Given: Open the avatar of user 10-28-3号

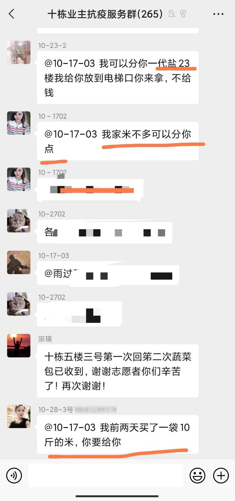Looking at the screenshot, I should 19,416.
